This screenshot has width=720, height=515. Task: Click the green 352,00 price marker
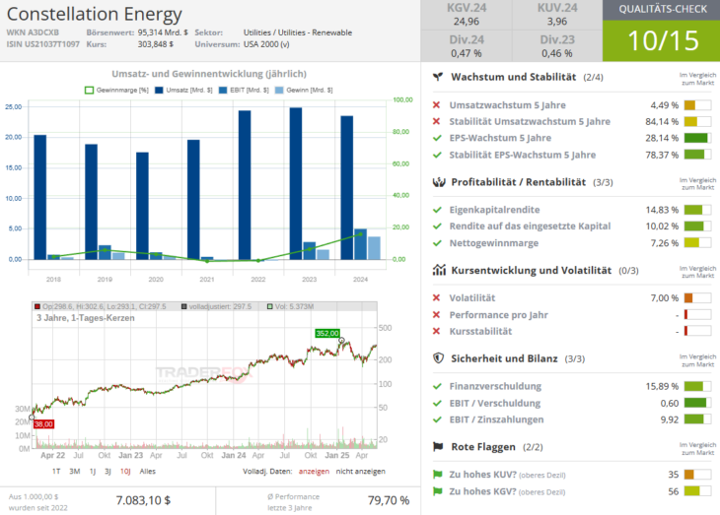(x=327, y=334)
